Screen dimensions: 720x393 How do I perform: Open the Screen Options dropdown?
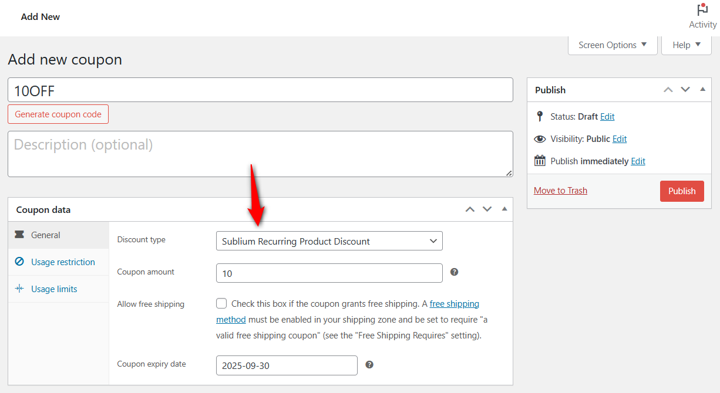pyautogui.click(x=612, y=45)
